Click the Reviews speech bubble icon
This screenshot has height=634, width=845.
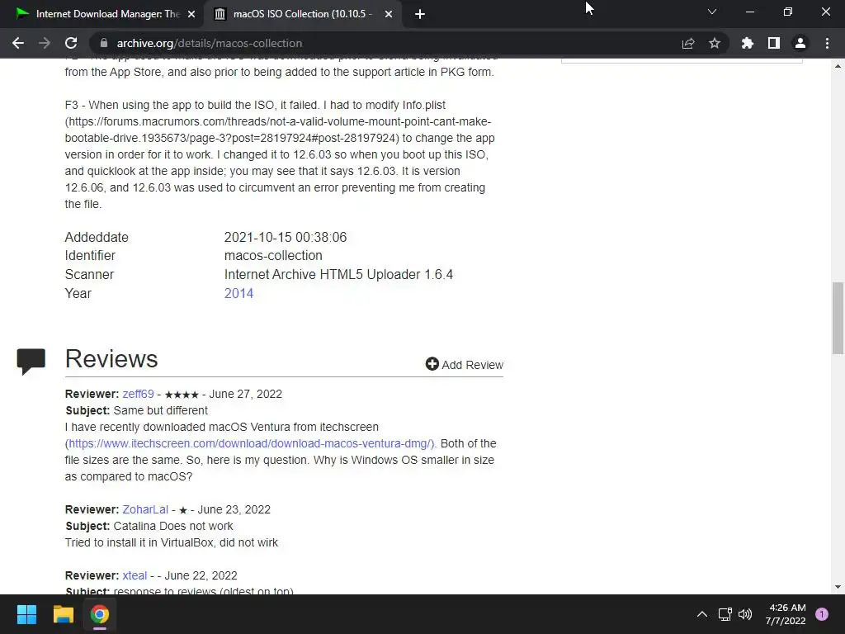(x=31, y=362)
